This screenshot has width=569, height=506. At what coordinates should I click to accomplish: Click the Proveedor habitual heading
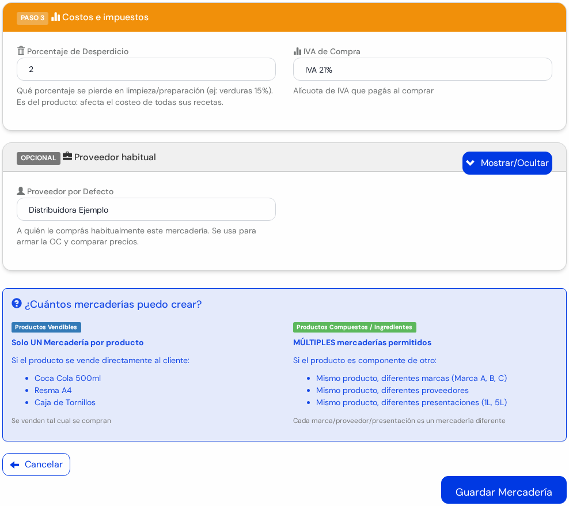(115, 157)
